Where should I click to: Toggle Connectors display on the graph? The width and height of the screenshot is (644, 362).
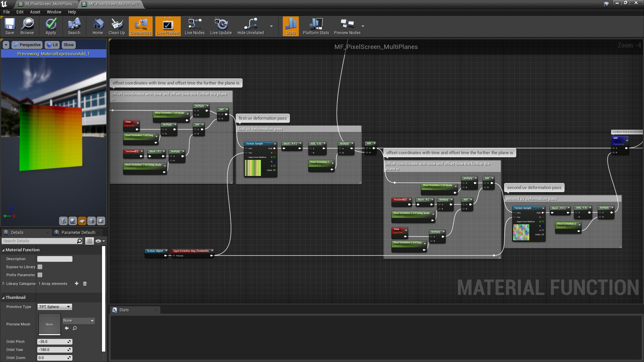pos(140,26)
